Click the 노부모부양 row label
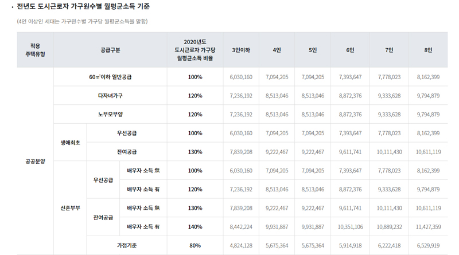 [110, 115]
